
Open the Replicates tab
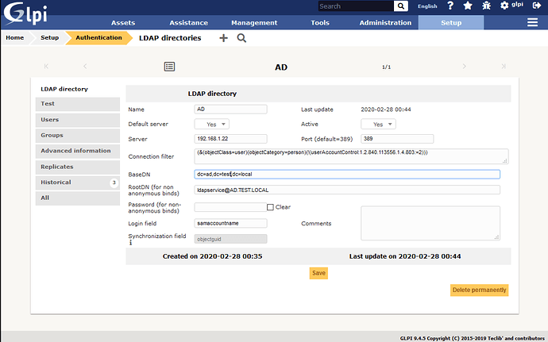[78, 167]
